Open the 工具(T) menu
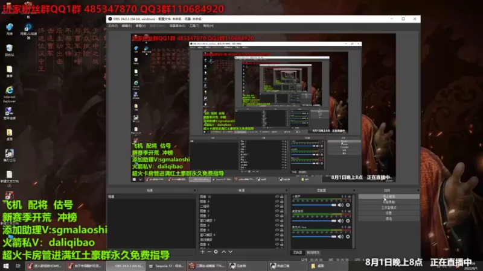 [x=194, y=26]
